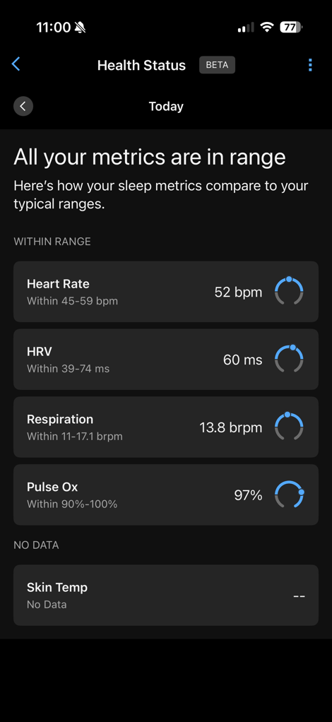Open the Respiration metric card

tap(166, 427)
